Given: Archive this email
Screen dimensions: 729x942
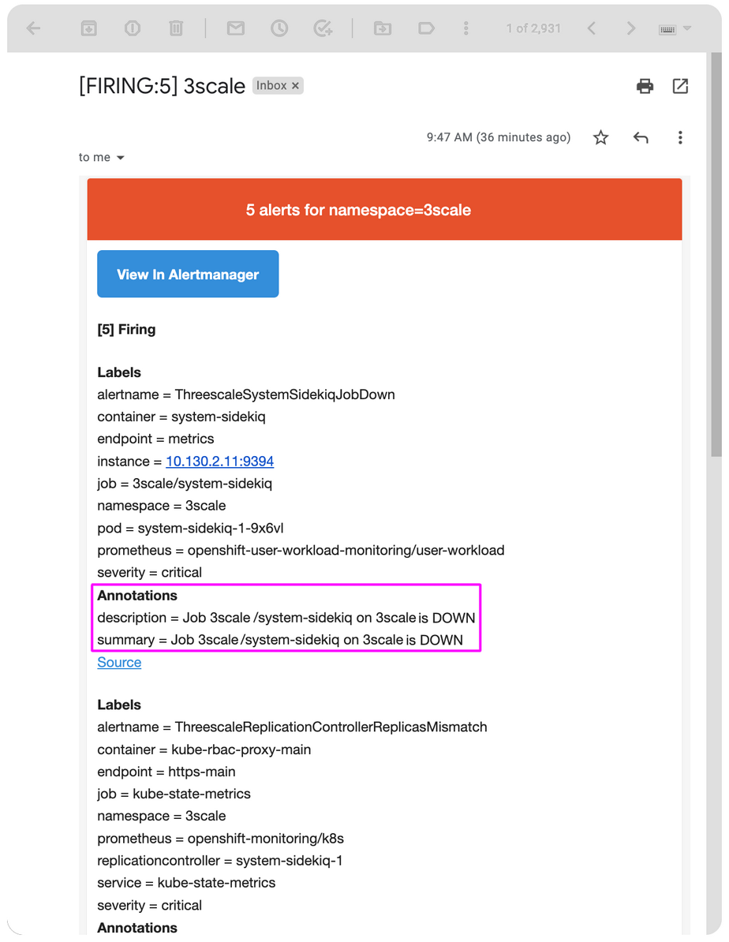Looking at the screenshot, I should [x=88, y=28].
